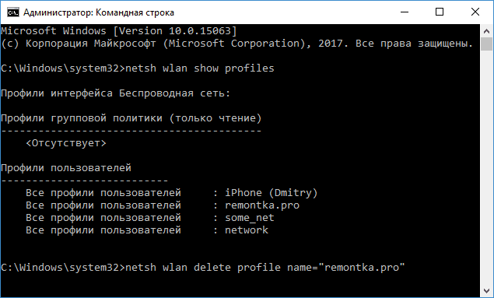
Task: Click the '<Отсутствует>' text line
Action: (66, 143)
